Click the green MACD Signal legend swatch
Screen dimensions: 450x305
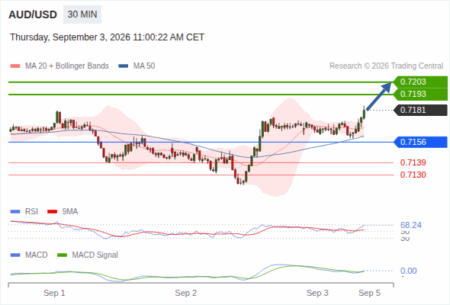[x=62, y=255]
